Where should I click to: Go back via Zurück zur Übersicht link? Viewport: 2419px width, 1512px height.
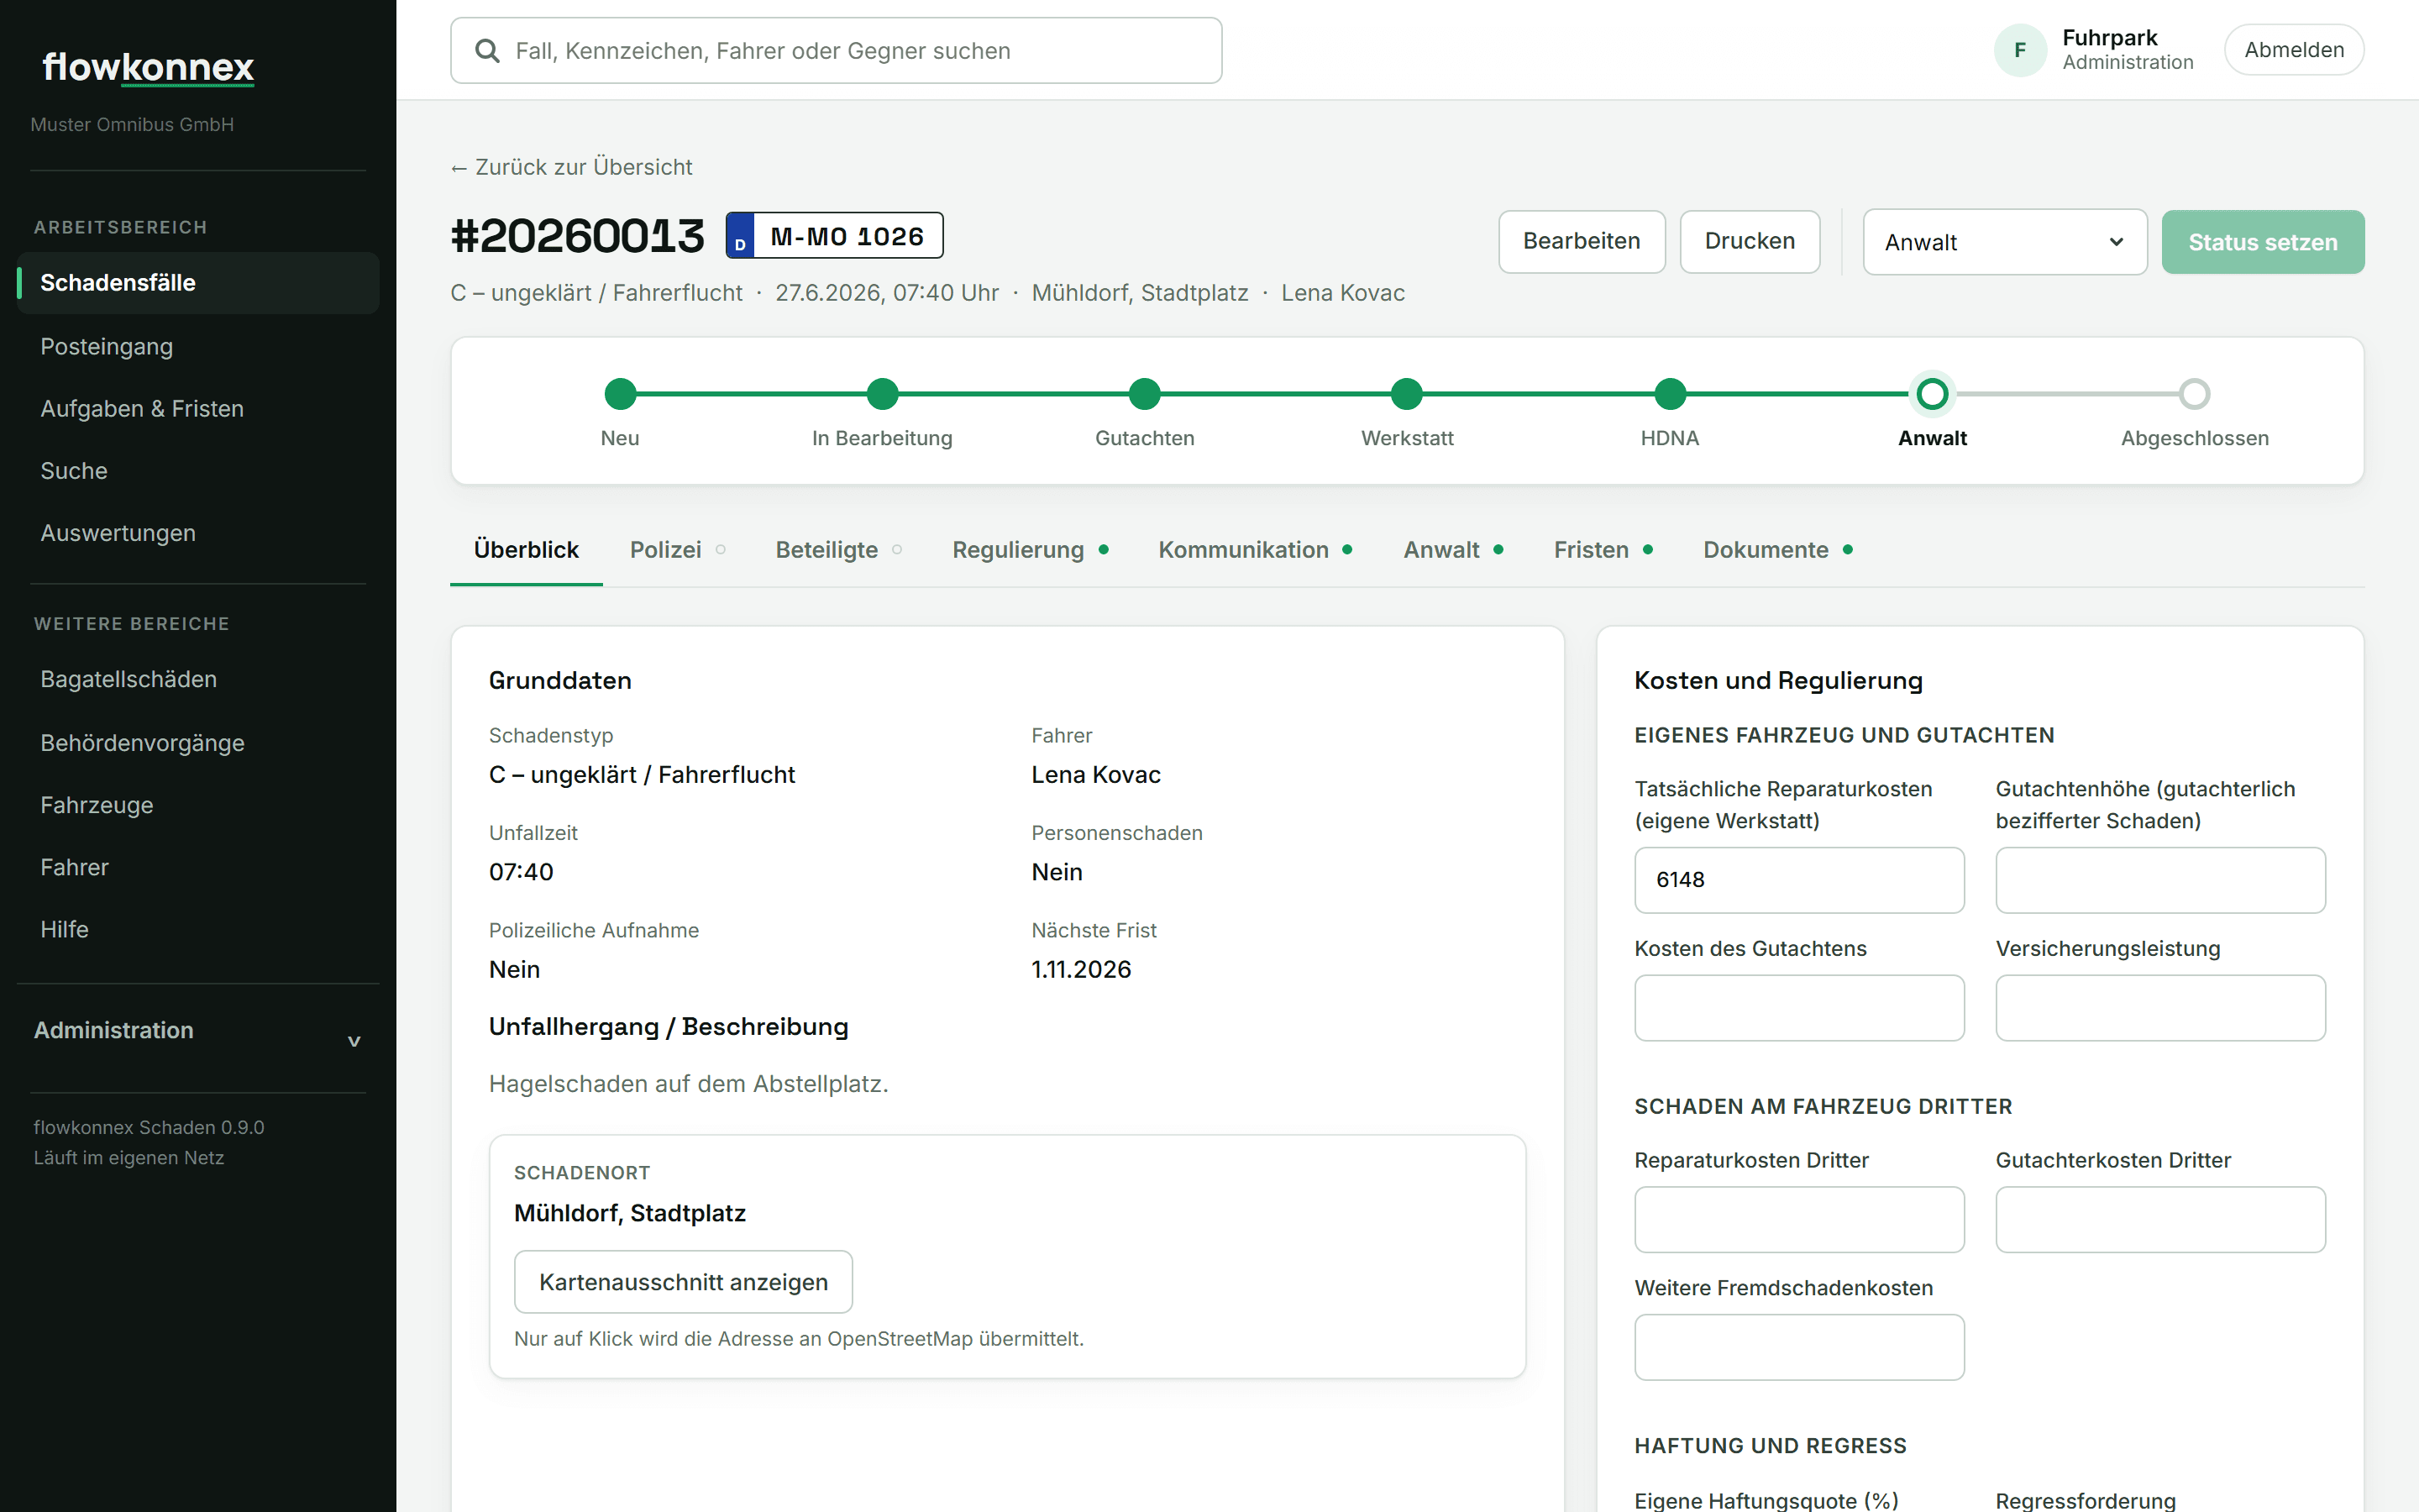(572, 167)
